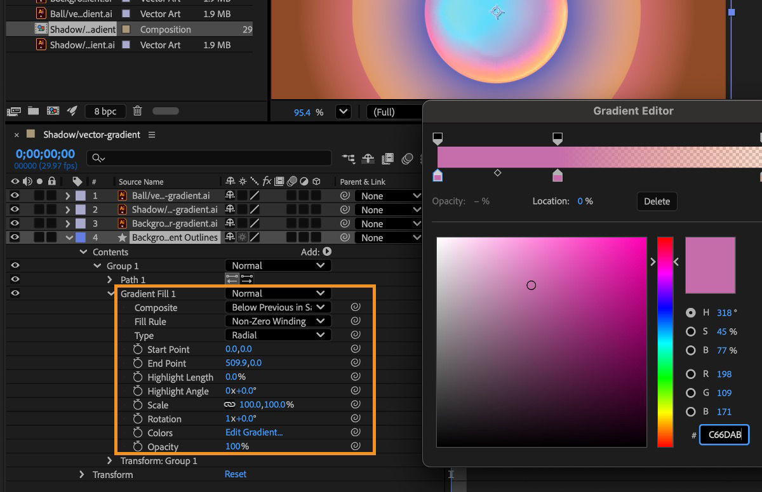Viewport: 762px width, 492px height.
Task: Click the Create New Composition icon
Action: point(53,111)
